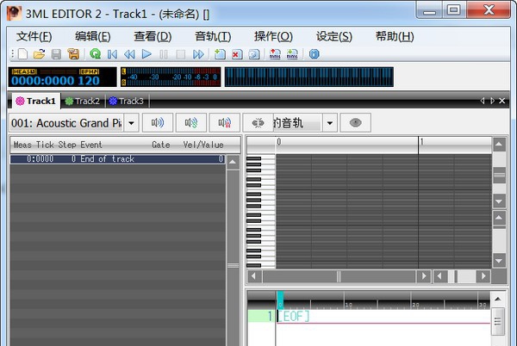Click the piano roll vertical scrollbar thumb
The image size is (517, 346).
click(x=499, y=175)
